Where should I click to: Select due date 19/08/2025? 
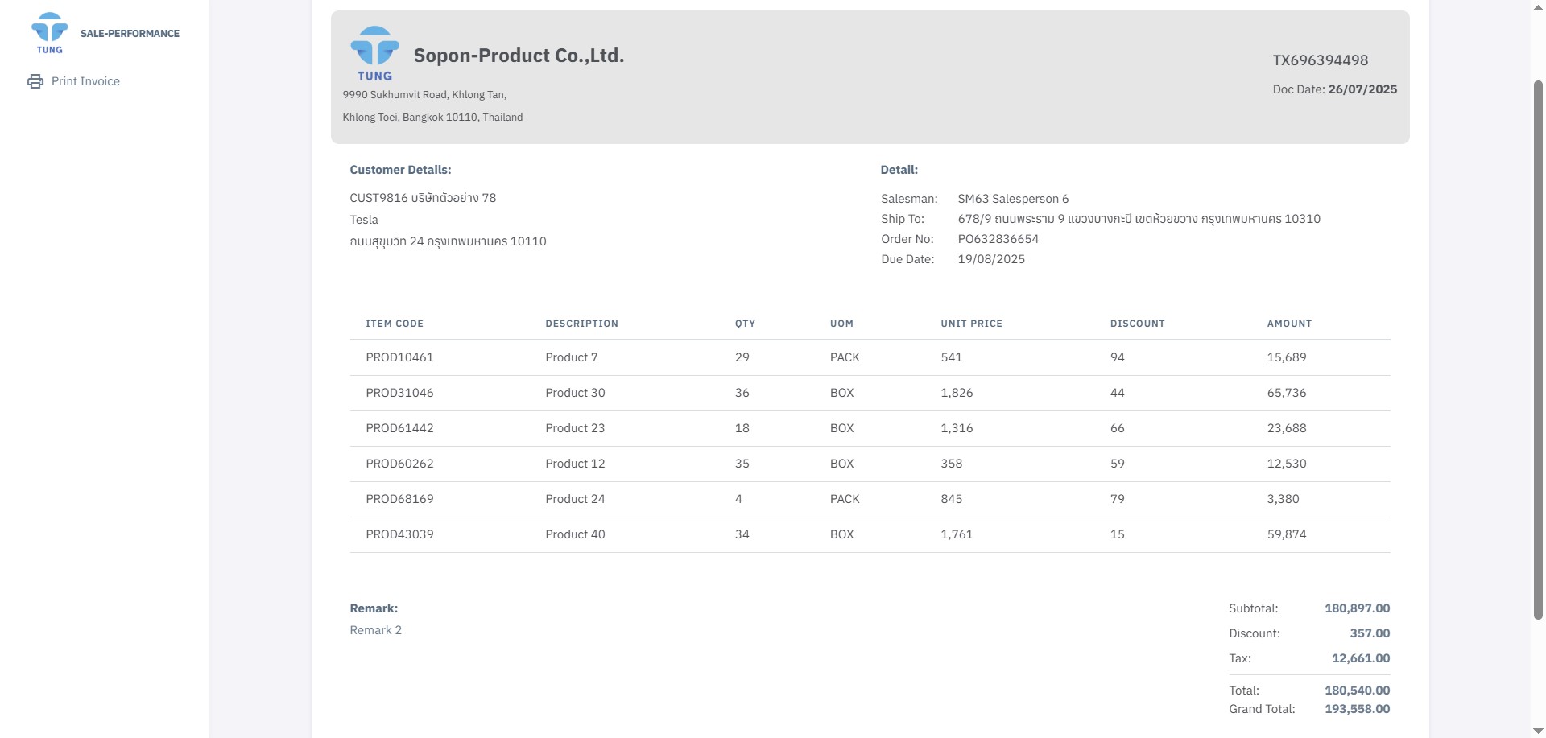pyautogui.click(x=991, y=259)
